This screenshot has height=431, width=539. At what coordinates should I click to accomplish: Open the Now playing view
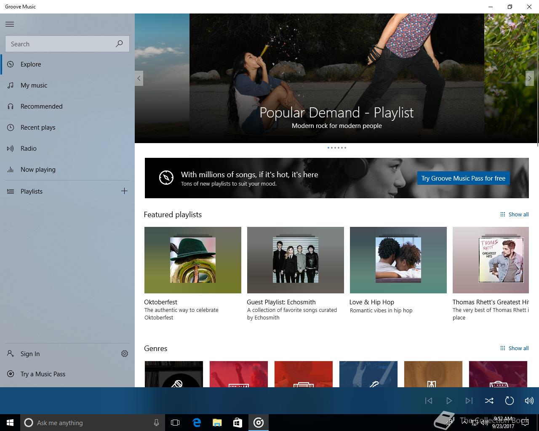67,170
